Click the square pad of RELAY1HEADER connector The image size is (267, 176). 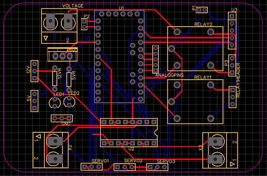tap(233, 90)
